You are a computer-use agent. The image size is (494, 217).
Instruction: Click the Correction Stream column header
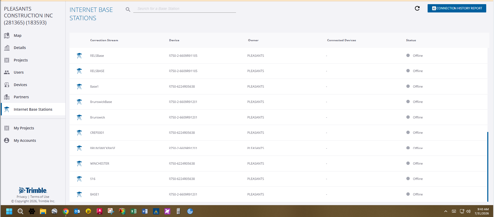[x=104, y=40]
